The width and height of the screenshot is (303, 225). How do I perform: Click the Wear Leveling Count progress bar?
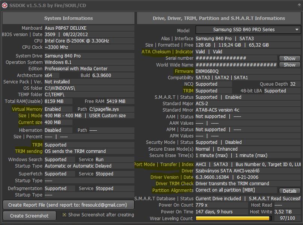[234, 218]
